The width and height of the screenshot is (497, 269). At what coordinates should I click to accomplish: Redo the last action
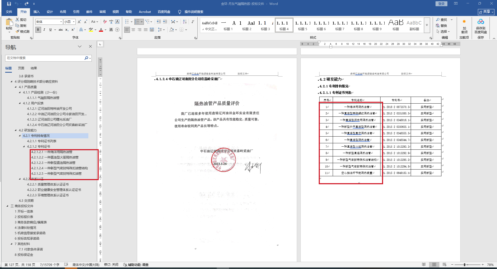[x=27, y=4]
